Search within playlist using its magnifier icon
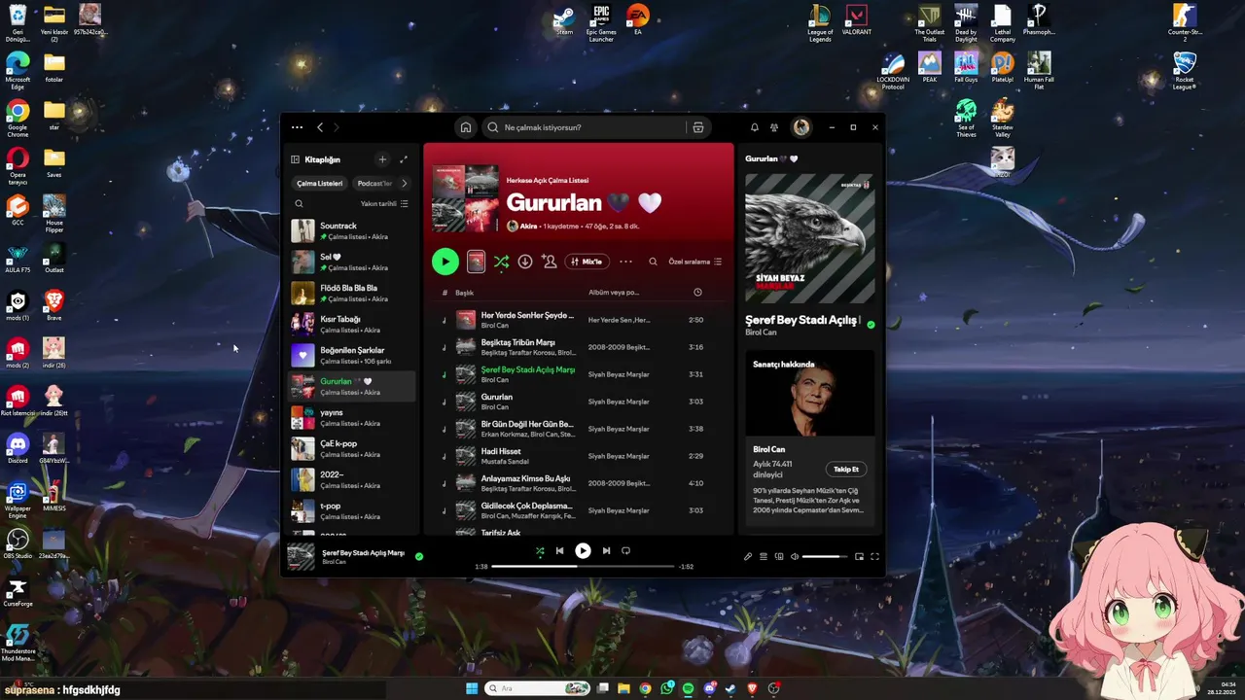 click(x=653, y=262)
